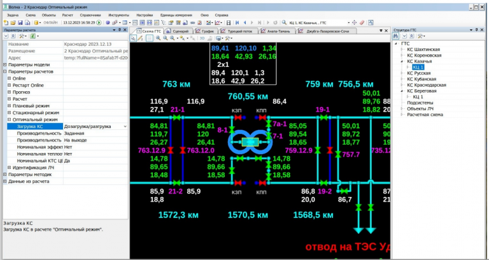This screenshot has width=489, height=260.
Task: Expand the КС Береговая tree node
Action: click(x=402, y=90)
